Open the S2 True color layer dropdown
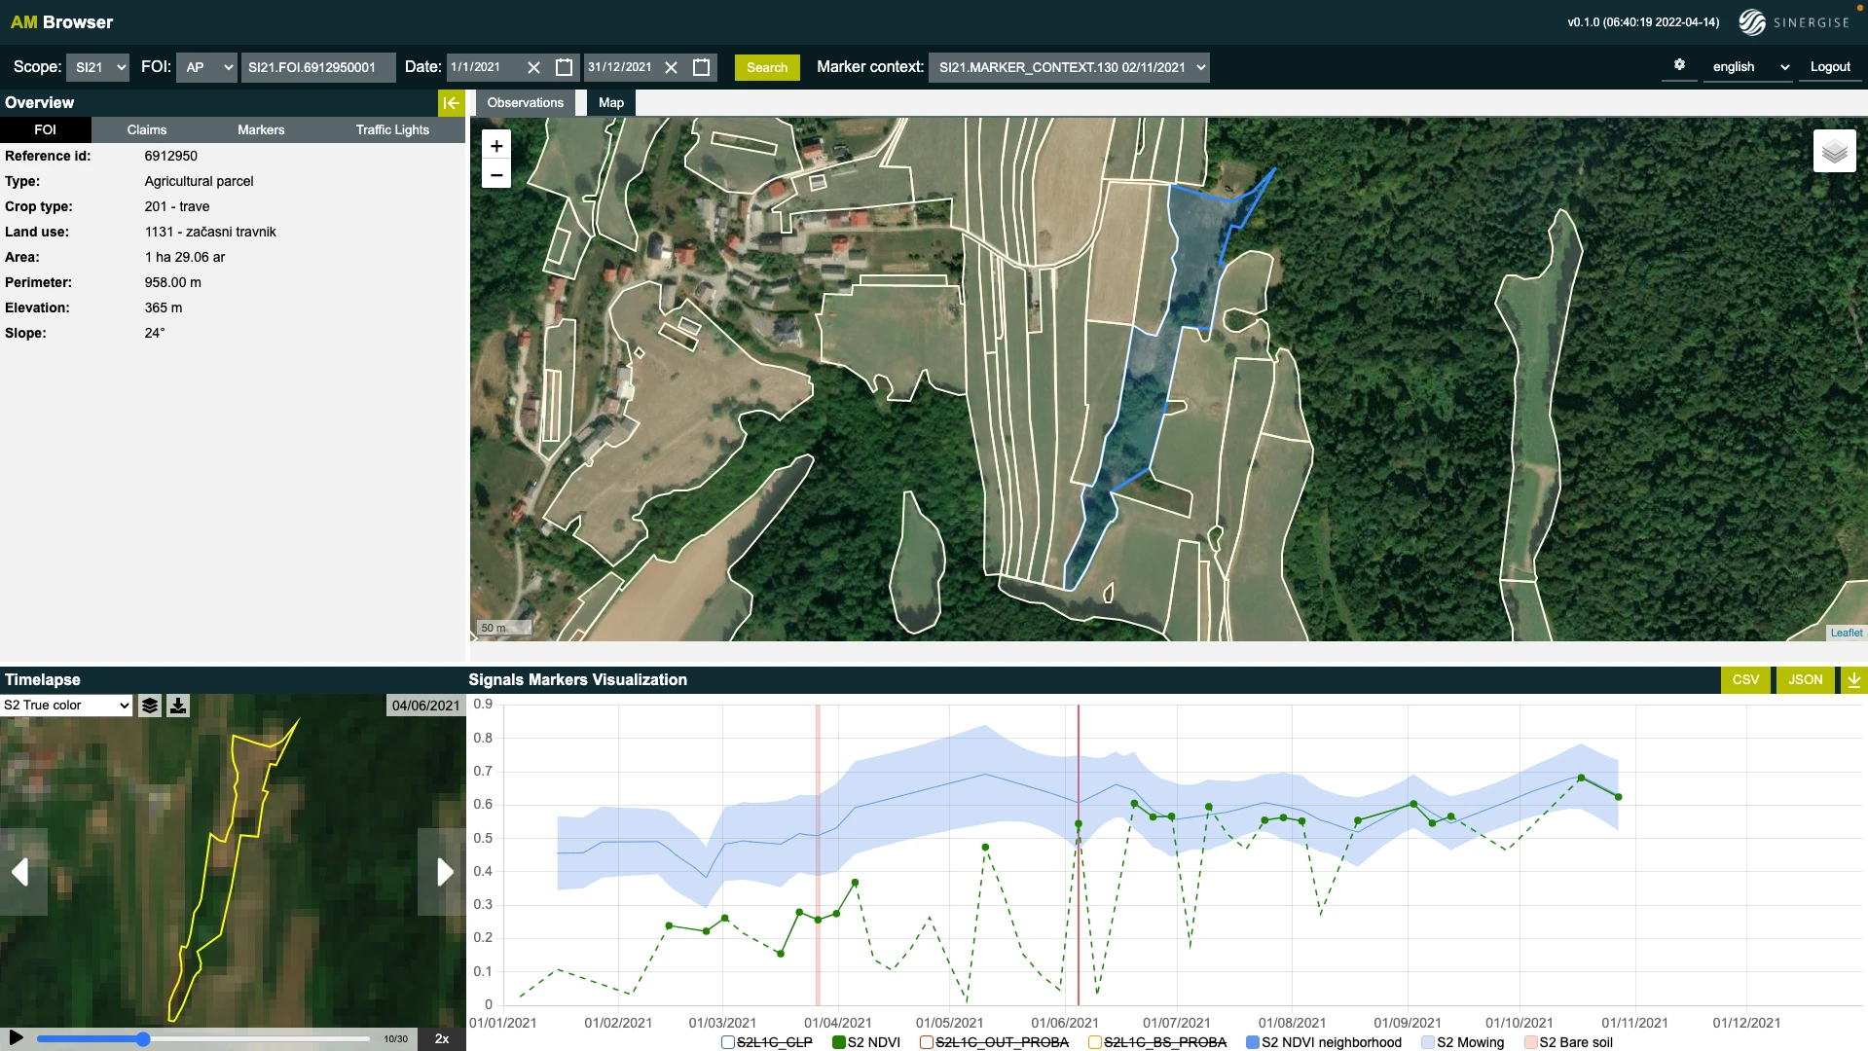This screenshot has height=1051, width=1868. (x=66, y=706)
